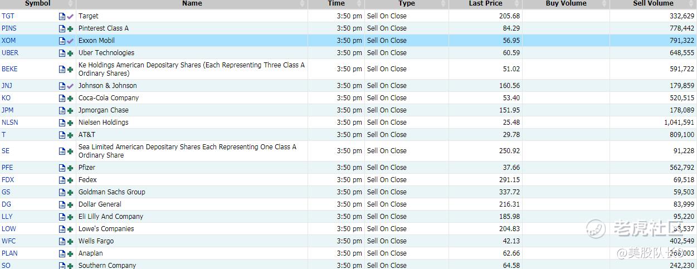Screen dimensions: 697x269
Task: Click the Sea Limited American Depositary Shares name
Action: pos(187,151)
